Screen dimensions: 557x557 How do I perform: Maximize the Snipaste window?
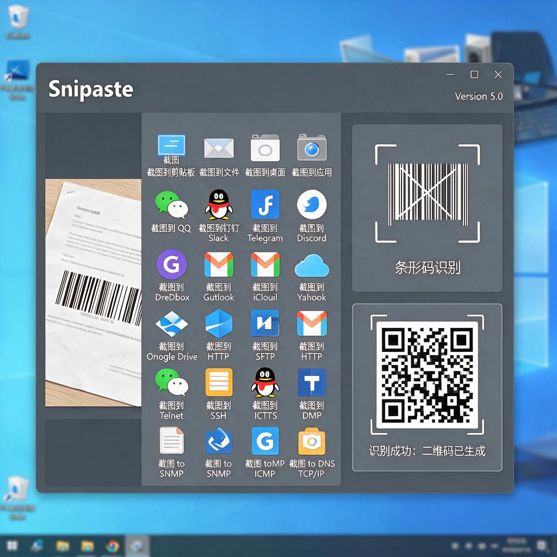tap(474, 74)
